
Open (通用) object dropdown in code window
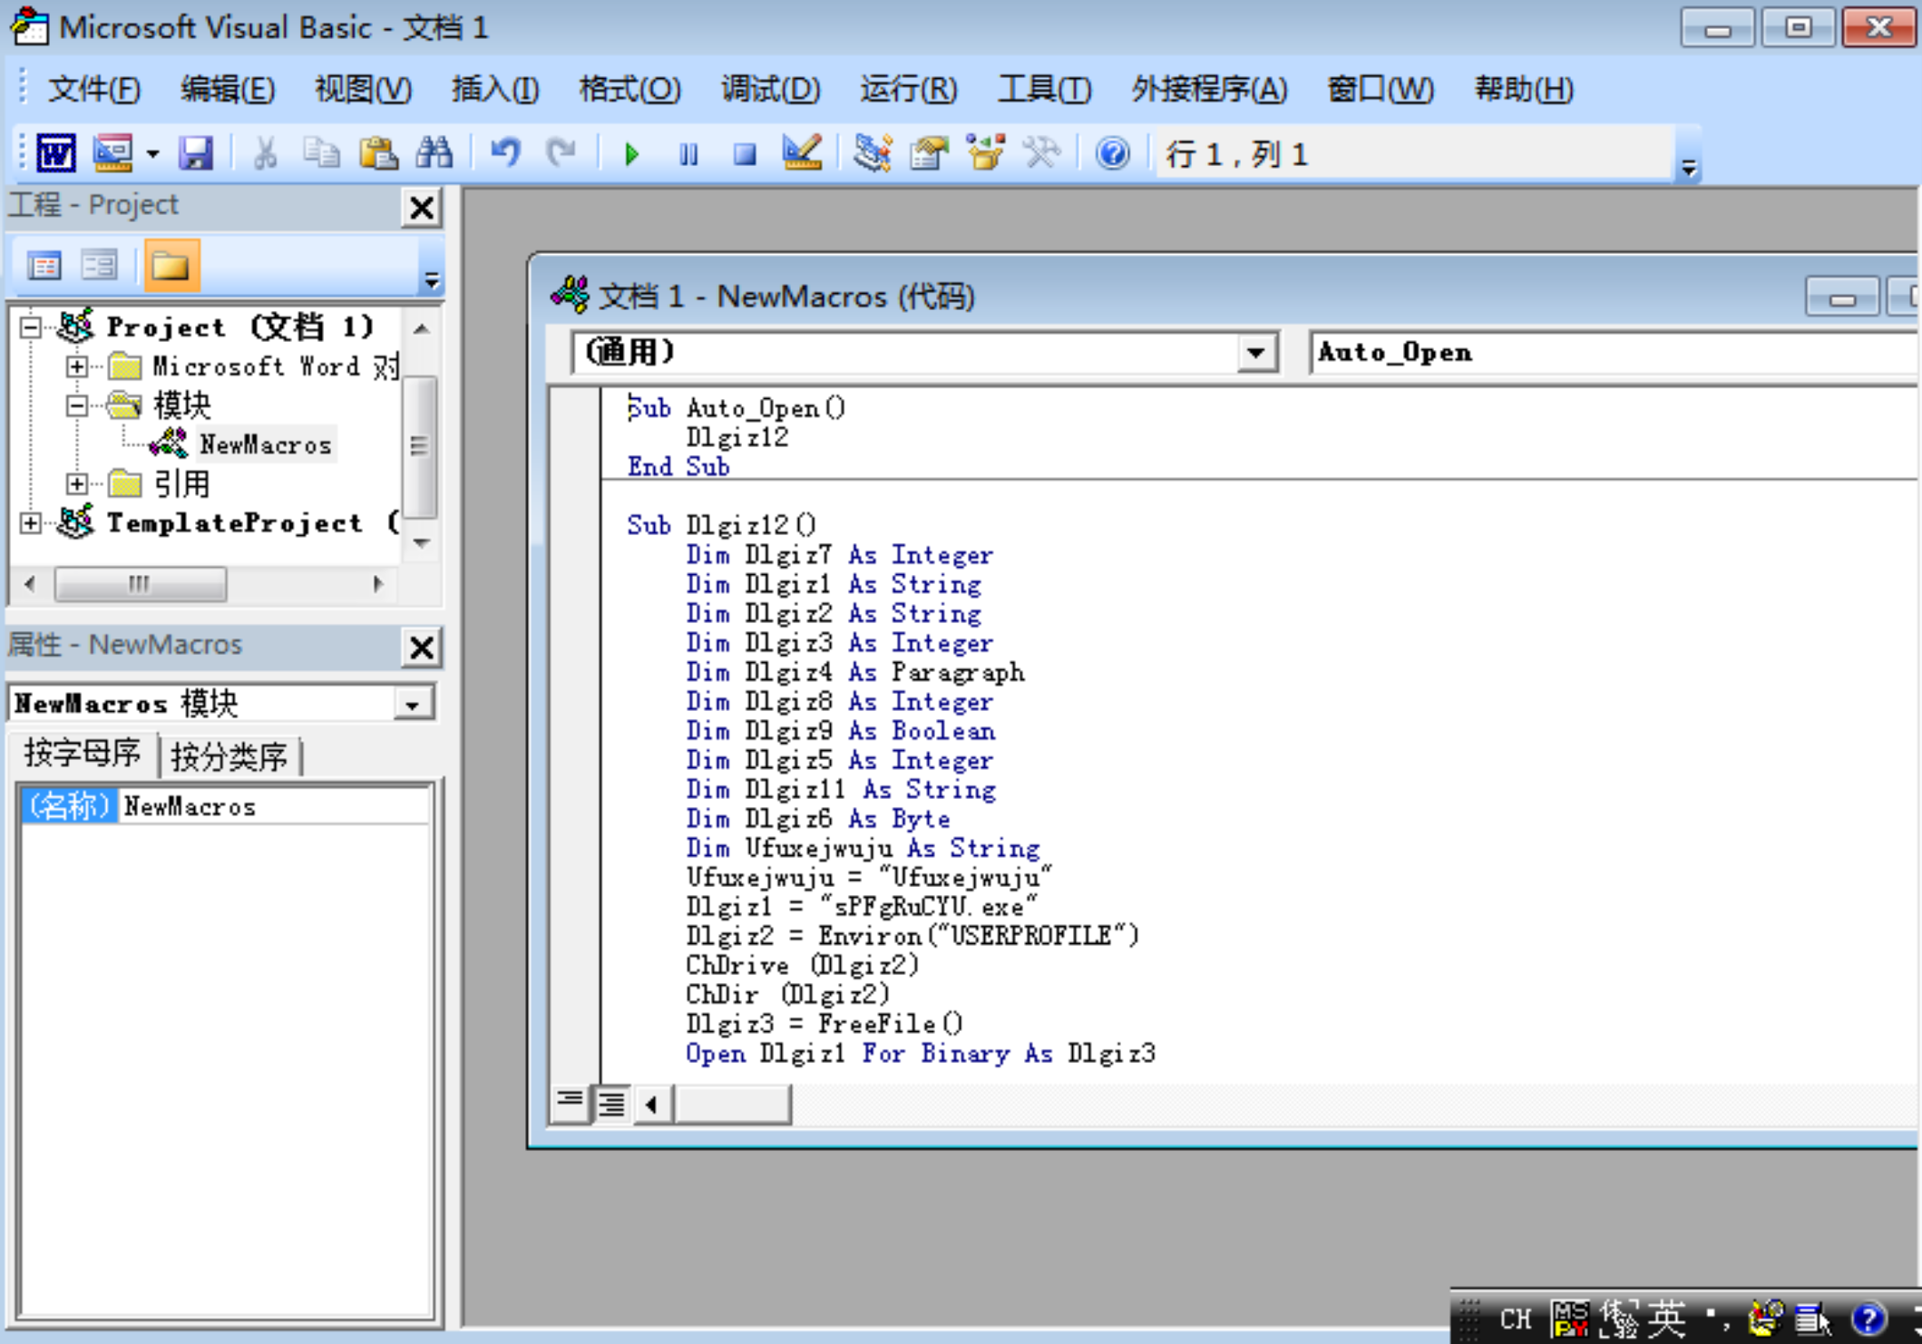click(x=1255, y=353)
